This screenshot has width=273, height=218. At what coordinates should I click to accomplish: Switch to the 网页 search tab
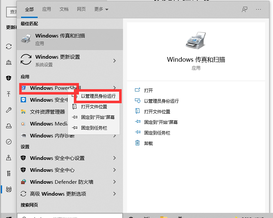(81, 9)
